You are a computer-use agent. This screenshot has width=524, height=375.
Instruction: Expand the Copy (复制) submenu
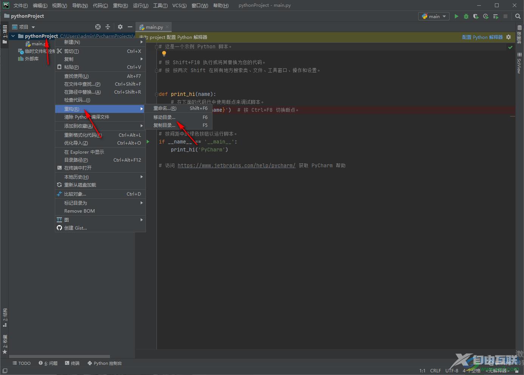point(100,59)
